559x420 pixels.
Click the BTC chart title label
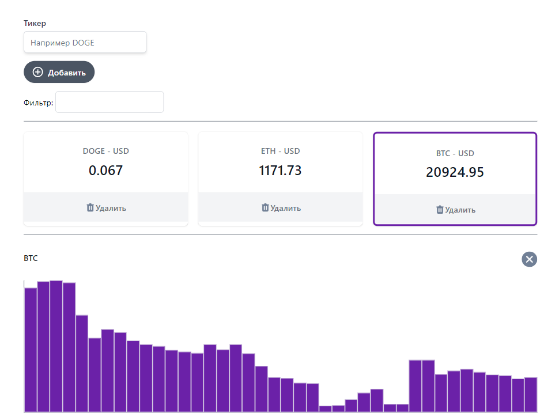31,259
